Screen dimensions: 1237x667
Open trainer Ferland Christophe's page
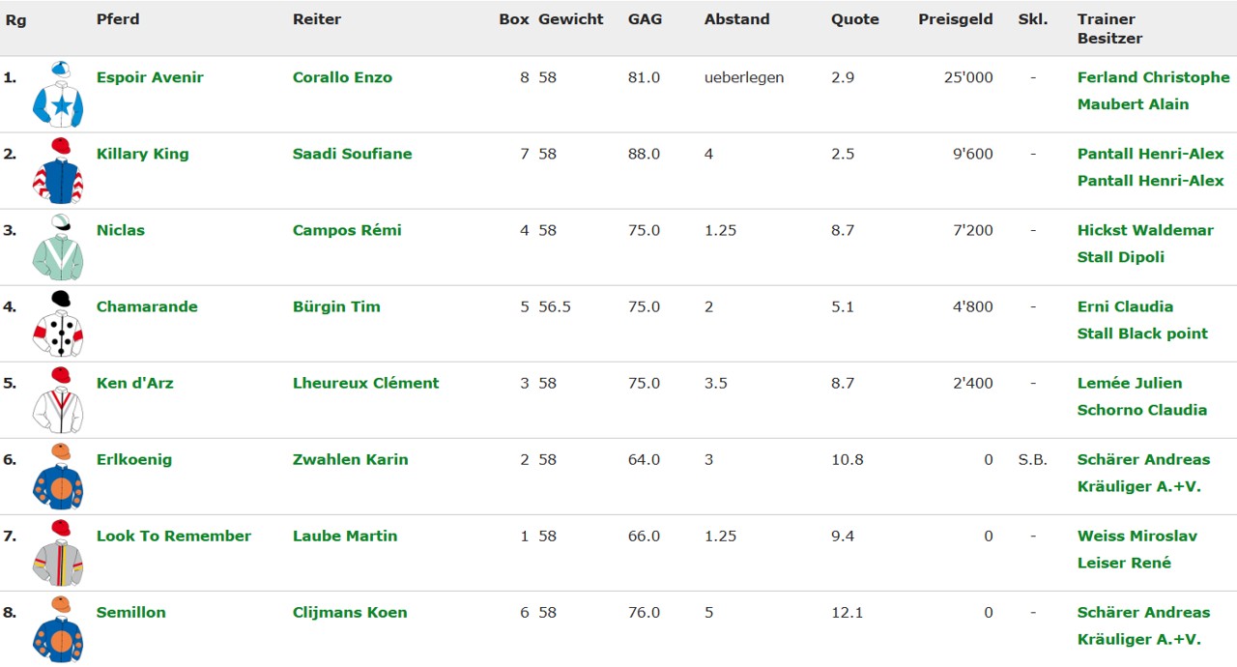coord(1153,77)
